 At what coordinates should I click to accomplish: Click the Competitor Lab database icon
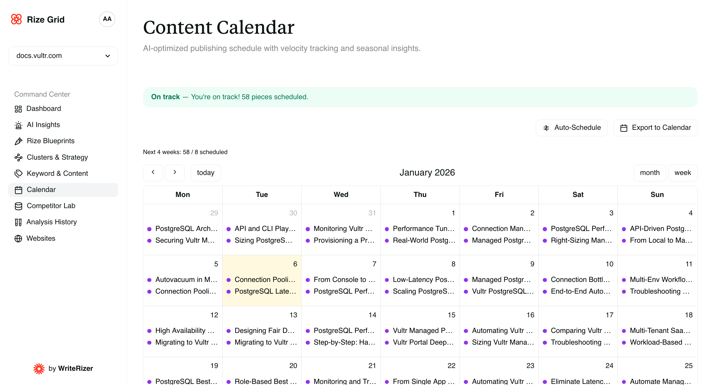[x=18, y=206]
